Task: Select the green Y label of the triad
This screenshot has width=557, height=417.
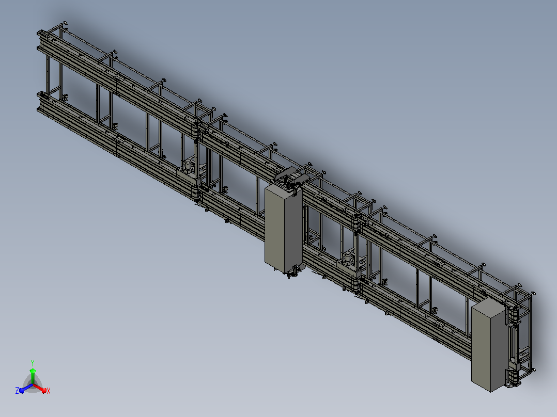Action: (33, 363)
